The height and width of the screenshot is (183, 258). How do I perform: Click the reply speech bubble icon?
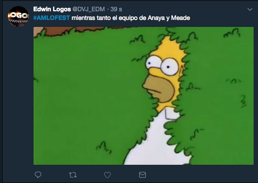click(x=38, y=175)
